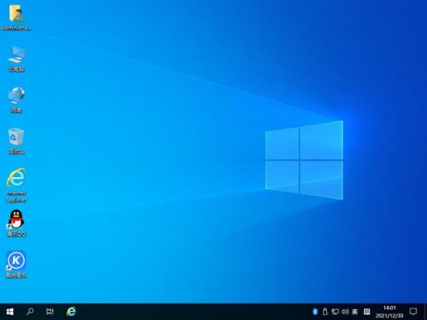Launch Internet Explorer from the taskbar
Image resolution: width=427 pixels, height=320 pixels.
point(71,311)
